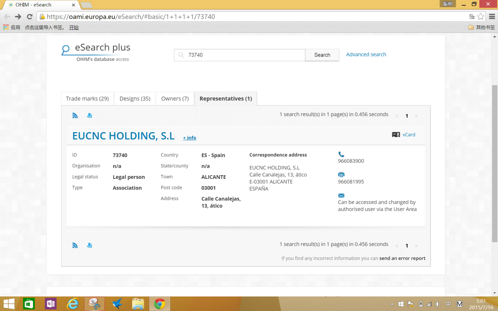Go back with the browser back arrow

pyautogui.click(x=7, y=16)
